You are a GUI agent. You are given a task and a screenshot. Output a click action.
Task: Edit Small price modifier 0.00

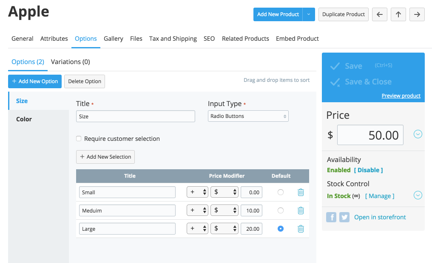click(x=252, y=192)
